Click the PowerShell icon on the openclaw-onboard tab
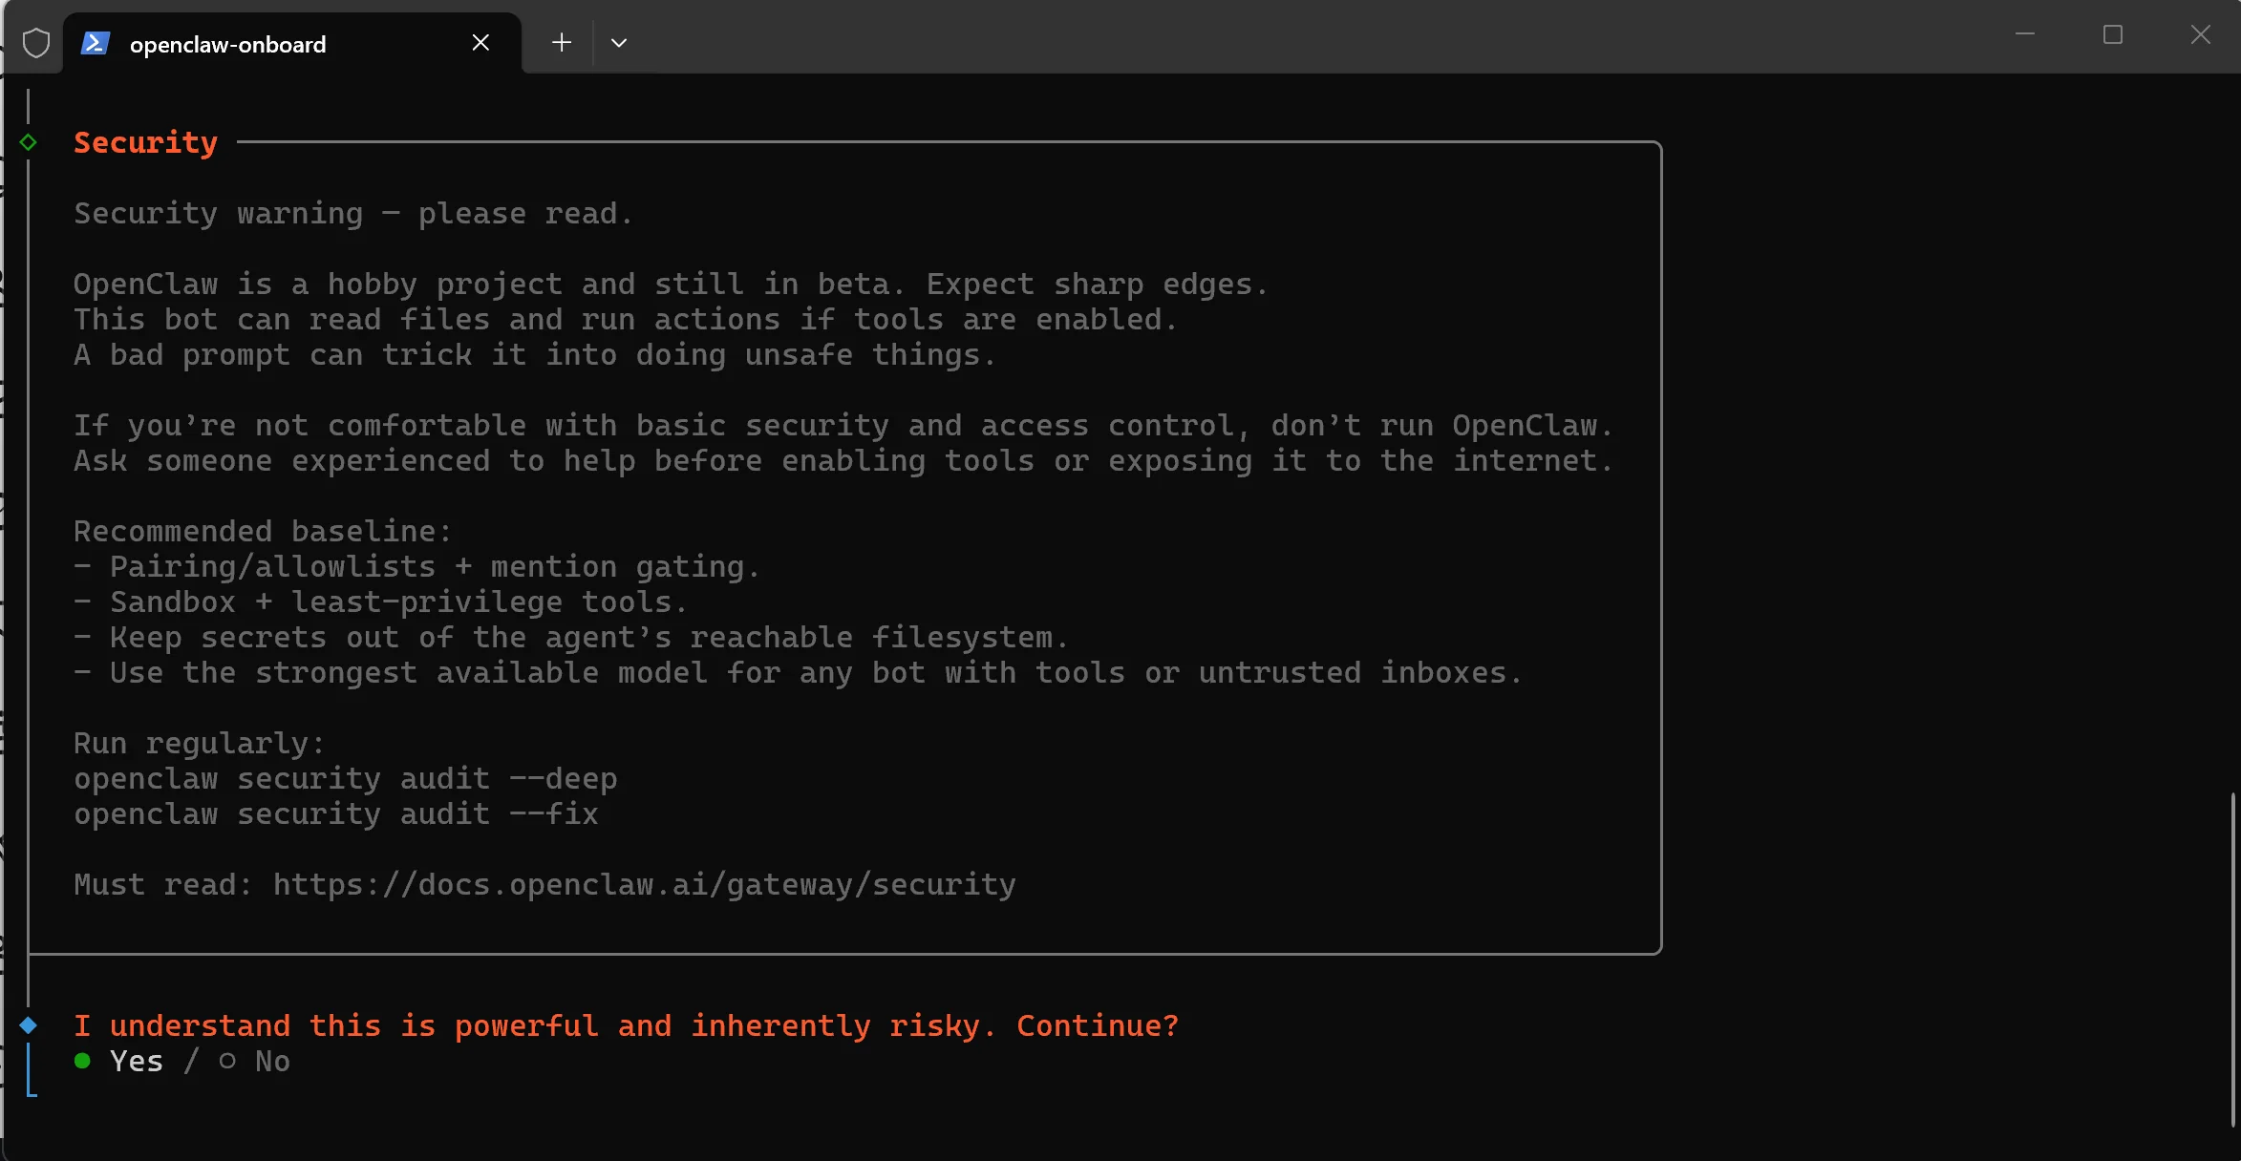 point(96,43)
